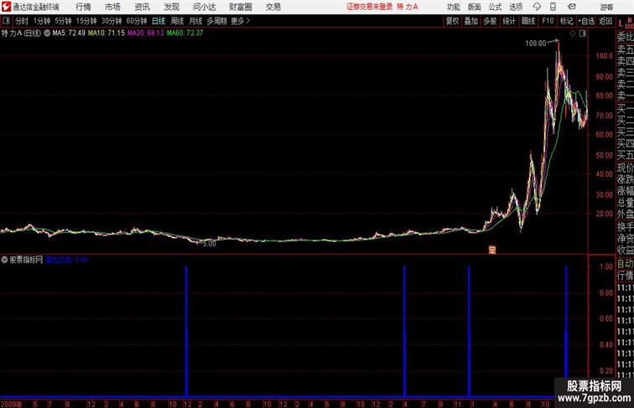Click the MA60: 72.37 value
This screenshot has width=634, height=408.
click(x=184, y=34)
